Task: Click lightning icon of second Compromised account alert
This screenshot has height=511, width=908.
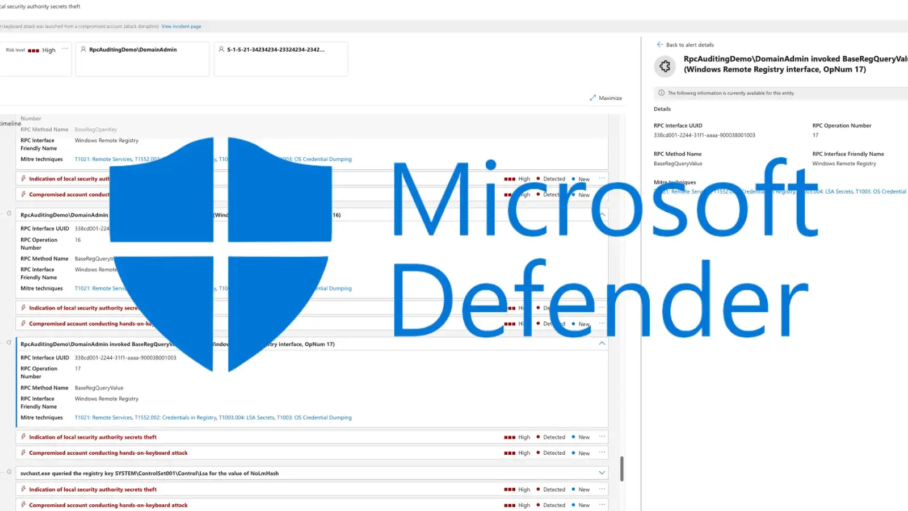Action: [23, 324]
